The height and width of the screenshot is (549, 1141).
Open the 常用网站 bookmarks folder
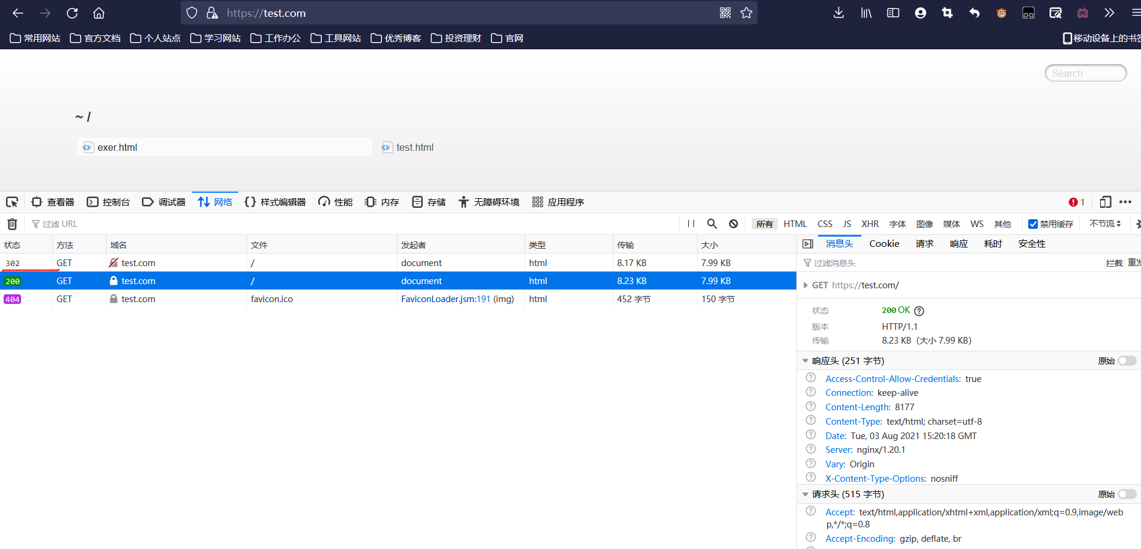(x=35, y=38)
